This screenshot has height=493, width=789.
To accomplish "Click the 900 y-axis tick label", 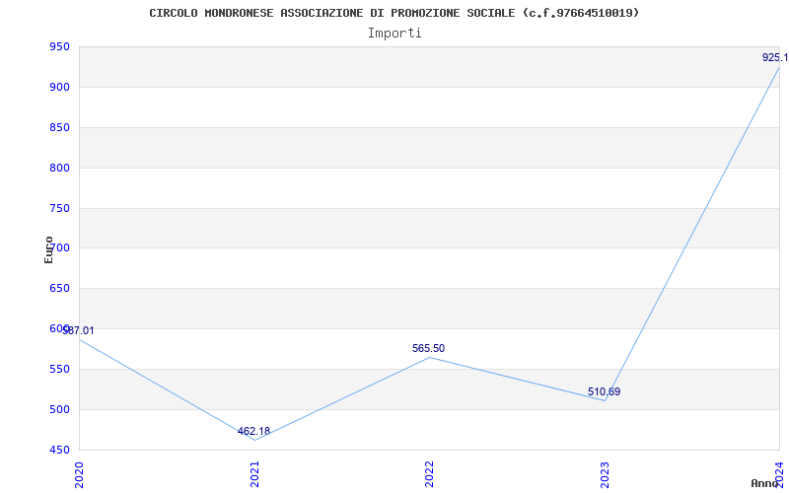I will coord(59,88).
